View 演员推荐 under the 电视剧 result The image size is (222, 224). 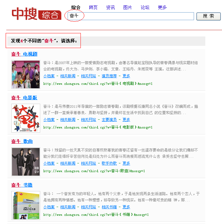click(109, 76)
